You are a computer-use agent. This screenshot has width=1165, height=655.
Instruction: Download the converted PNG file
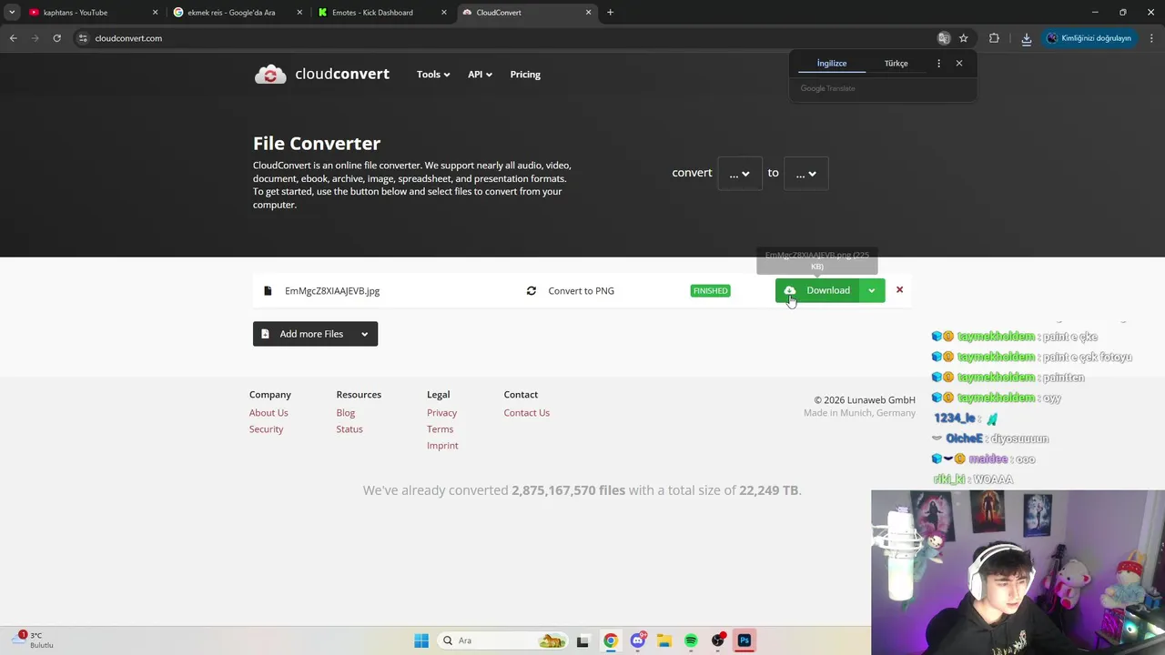point(817,290)
